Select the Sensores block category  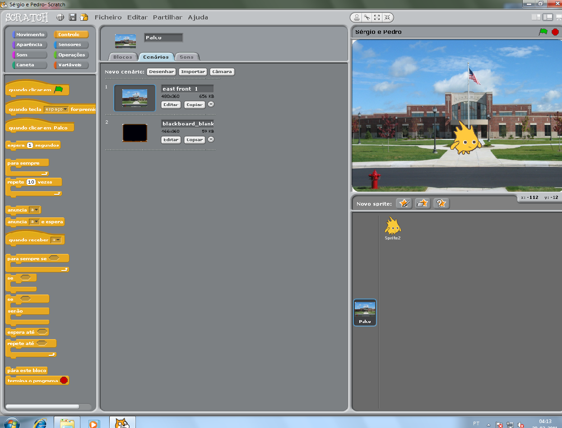coord(71,45)
